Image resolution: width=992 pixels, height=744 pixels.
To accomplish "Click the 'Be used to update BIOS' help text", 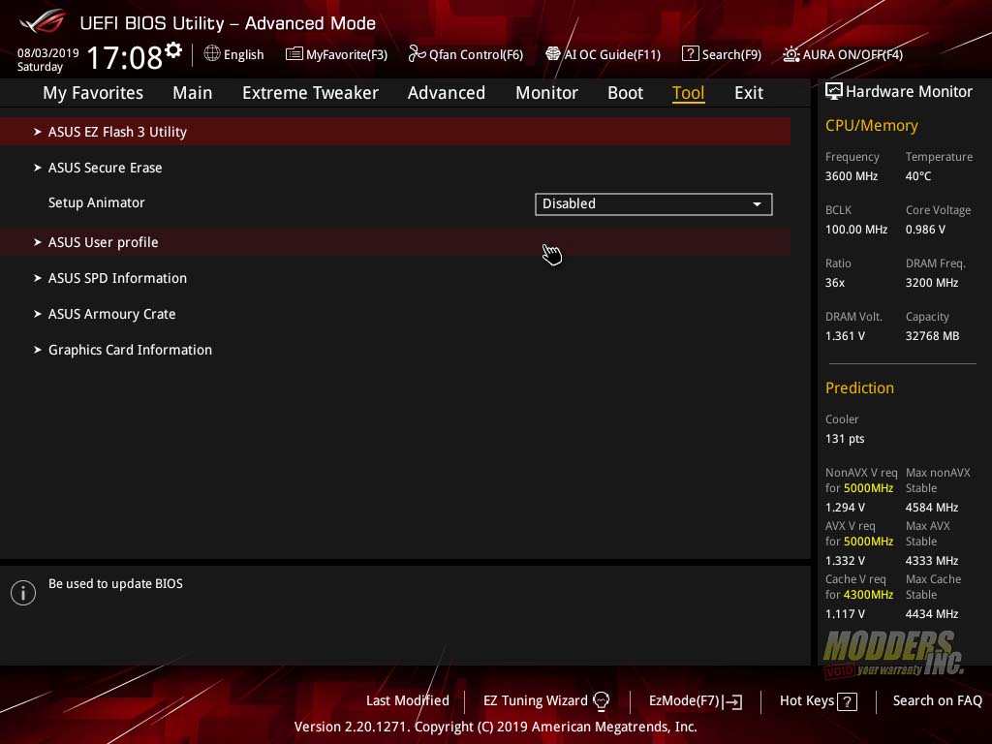I will [116, 584].
